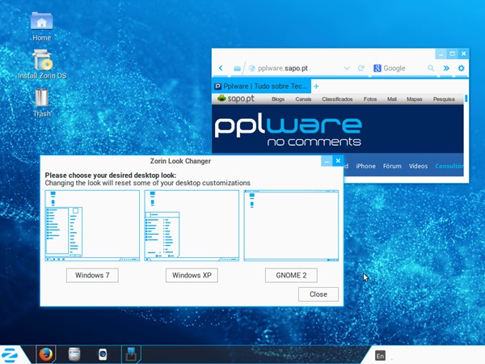This screenshot has height=364, width=485.
Task: Open the iPhone site navigation link
Action: click(365, 166)
